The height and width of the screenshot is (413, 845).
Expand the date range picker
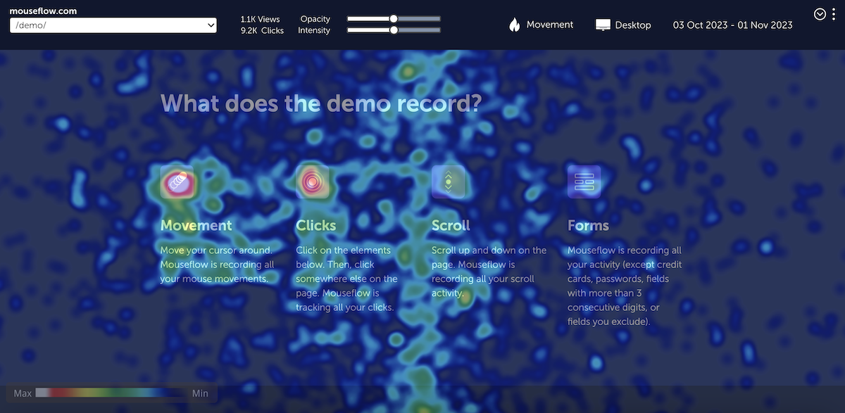point(732,24)
